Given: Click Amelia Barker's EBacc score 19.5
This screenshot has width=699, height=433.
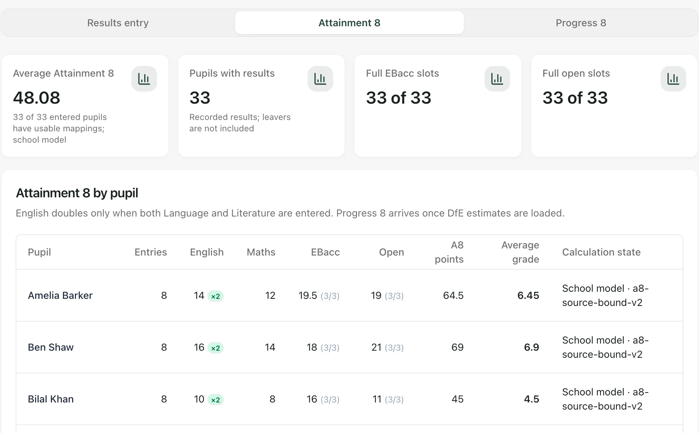Looking at the screenshot, I should click(308, 295).
